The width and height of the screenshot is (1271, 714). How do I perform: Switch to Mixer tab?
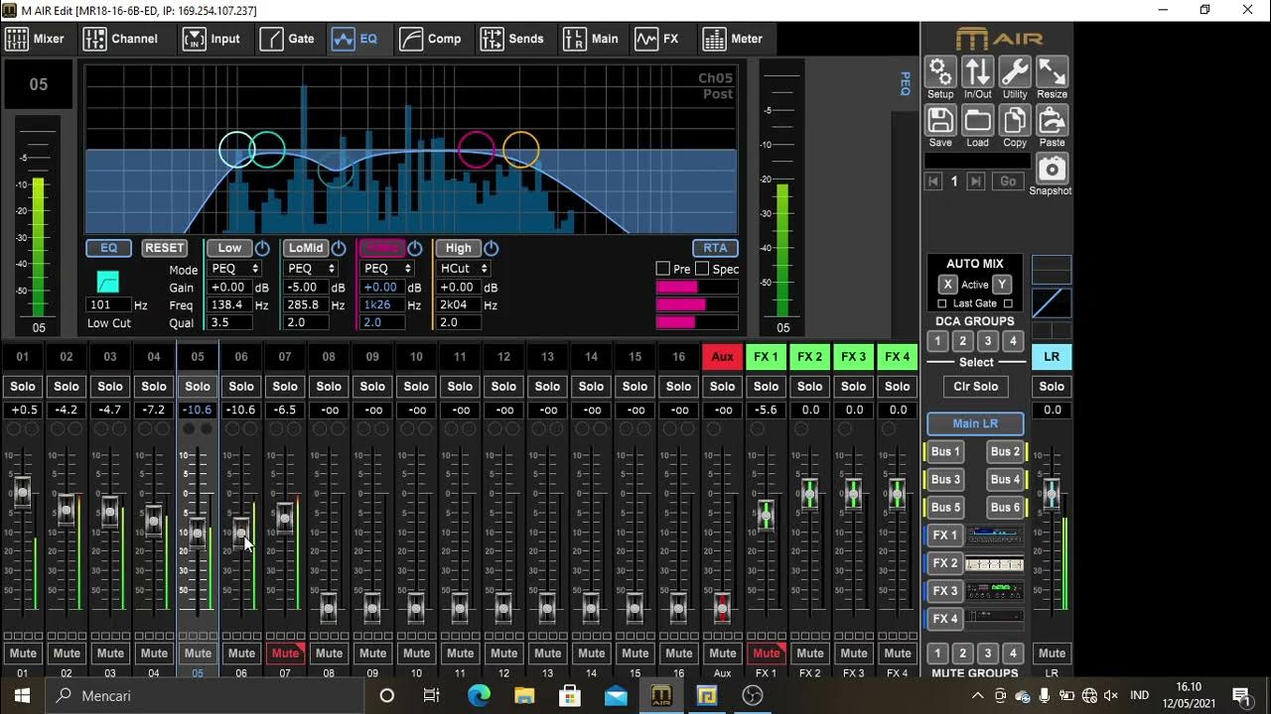36,39
